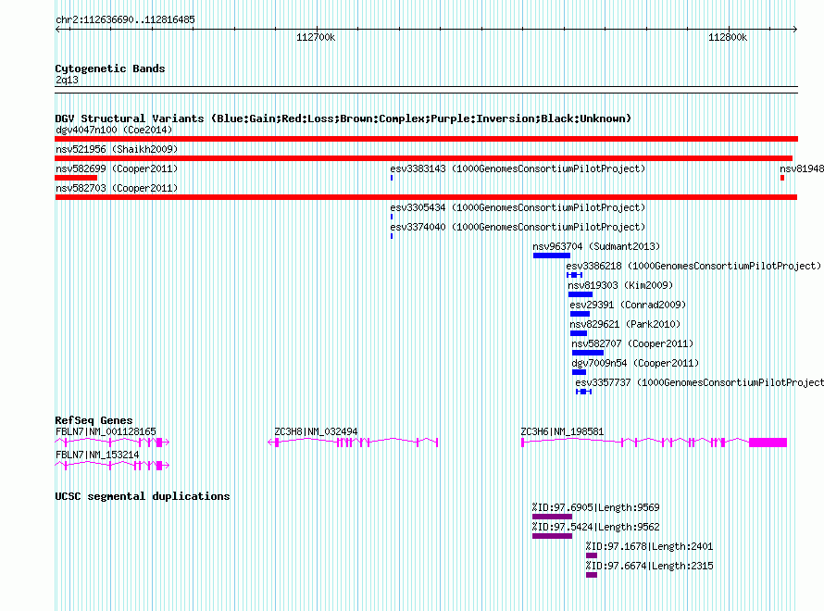The width and height of the screenshot is (824, 611).
Task: Click the small blue marker under esv3305434
Action: tap(392, 217)
